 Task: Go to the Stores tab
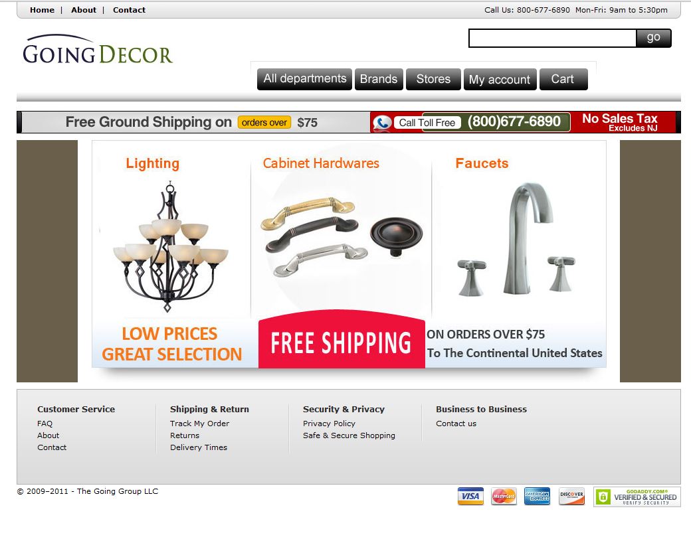tap(433, 79)
